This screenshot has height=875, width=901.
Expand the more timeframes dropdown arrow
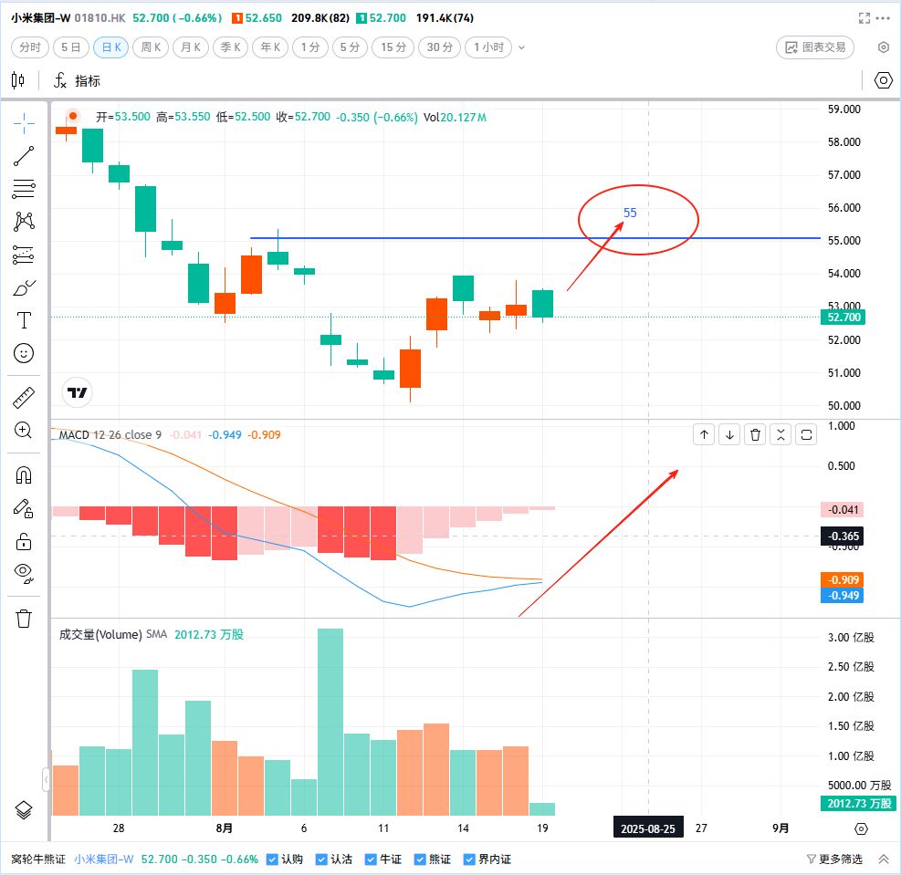coord(522,47)
